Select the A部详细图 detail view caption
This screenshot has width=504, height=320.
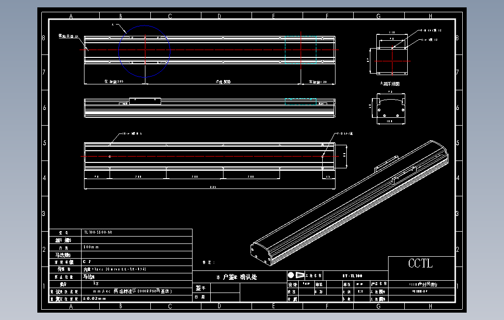tap(390, 83)
